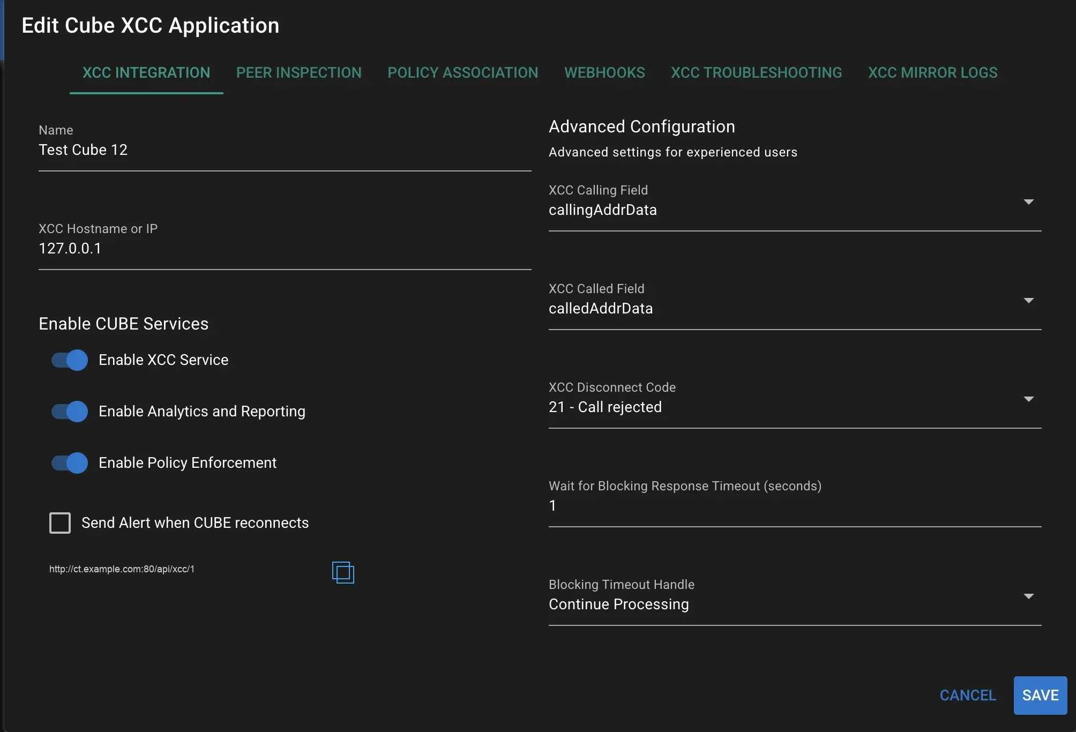Open the Peer Inspection tab
This screenshot has height=732, width=1076.
coord(299,73)
